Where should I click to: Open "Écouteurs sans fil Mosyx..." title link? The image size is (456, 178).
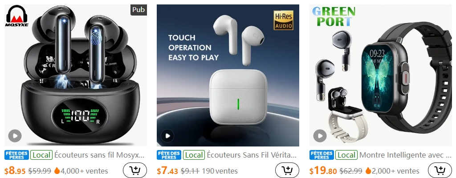pos(99,155)
